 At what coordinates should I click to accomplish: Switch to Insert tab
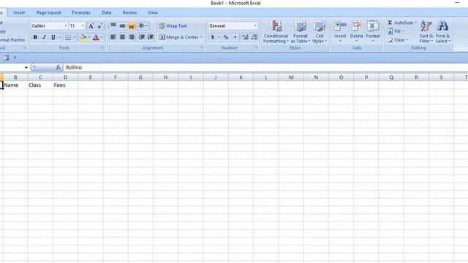19,12
